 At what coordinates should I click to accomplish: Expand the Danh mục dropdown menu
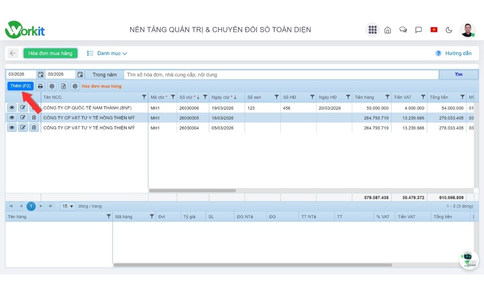click(107, 53)
